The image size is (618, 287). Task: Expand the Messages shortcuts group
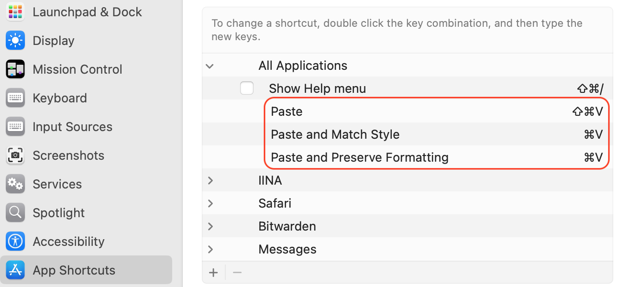click(210, 249)
